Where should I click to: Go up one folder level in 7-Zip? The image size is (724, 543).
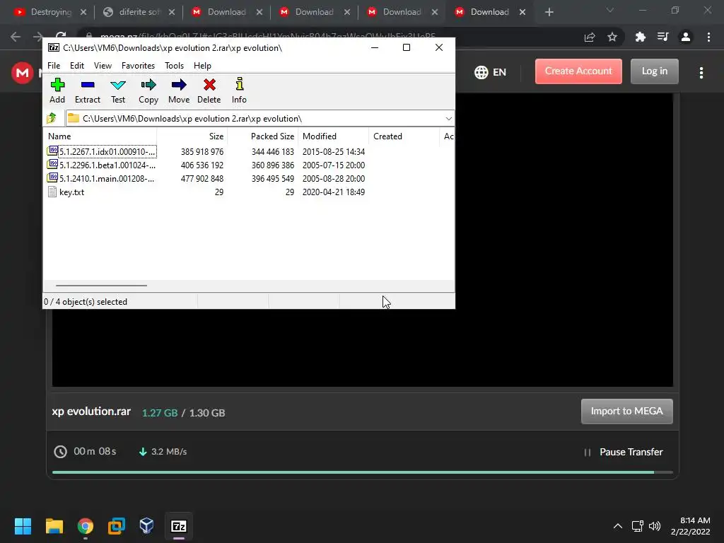pyautogui.click(x=52, y=119)
